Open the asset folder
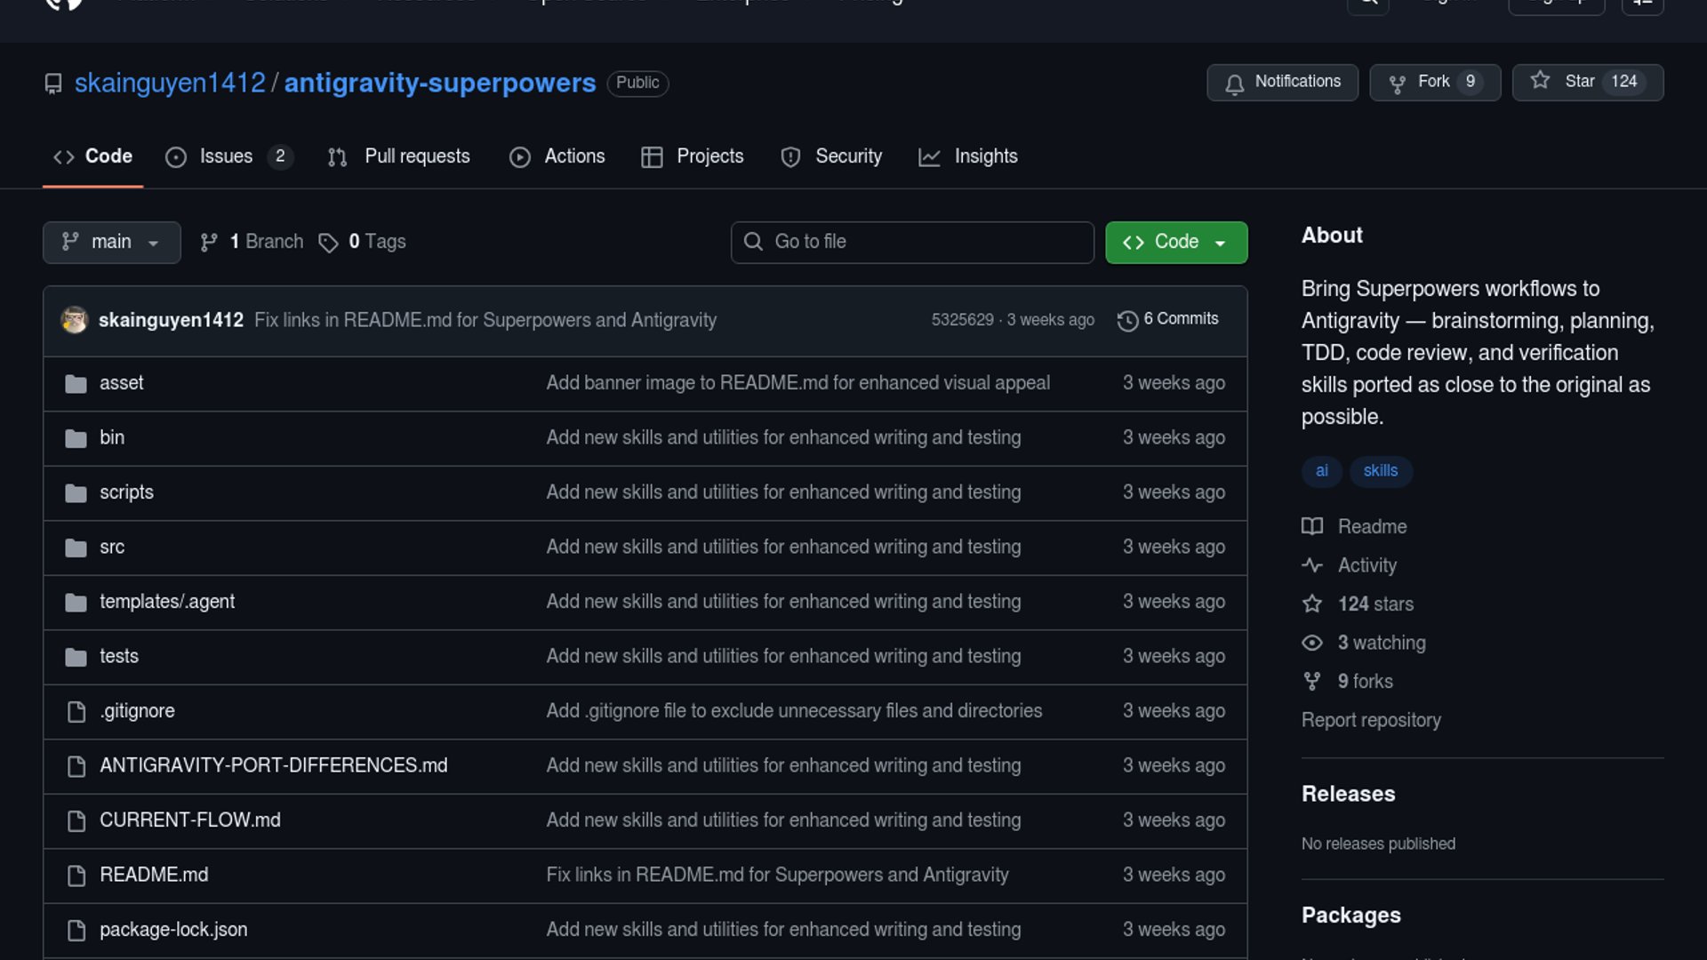Image resolution: width=1707 pixels, height=960 pixels. [x=122, y=383]
